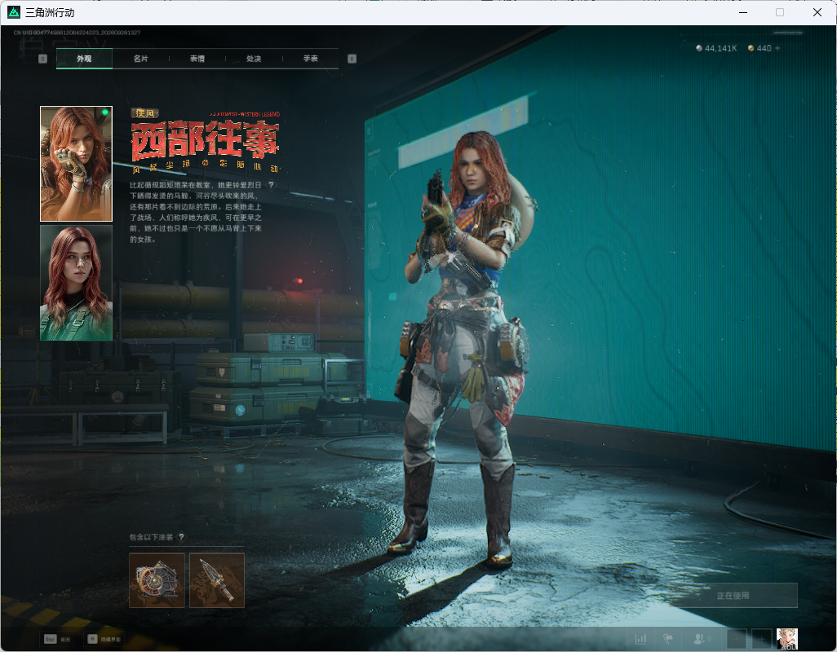Click the Q previous-tab key icon

point(42,59)
